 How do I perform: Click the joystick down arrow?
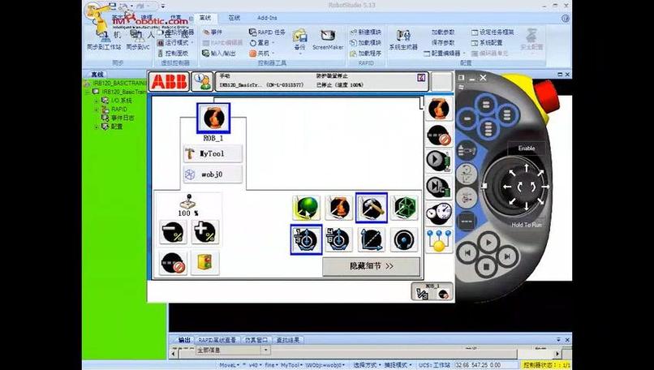point(527,205)
